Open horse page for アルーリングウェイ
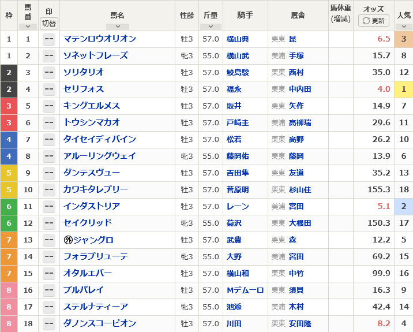 tap(100, 156)
